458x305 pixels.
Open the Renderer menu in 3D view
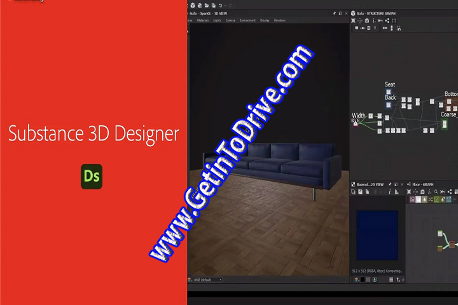pos(279,20)
